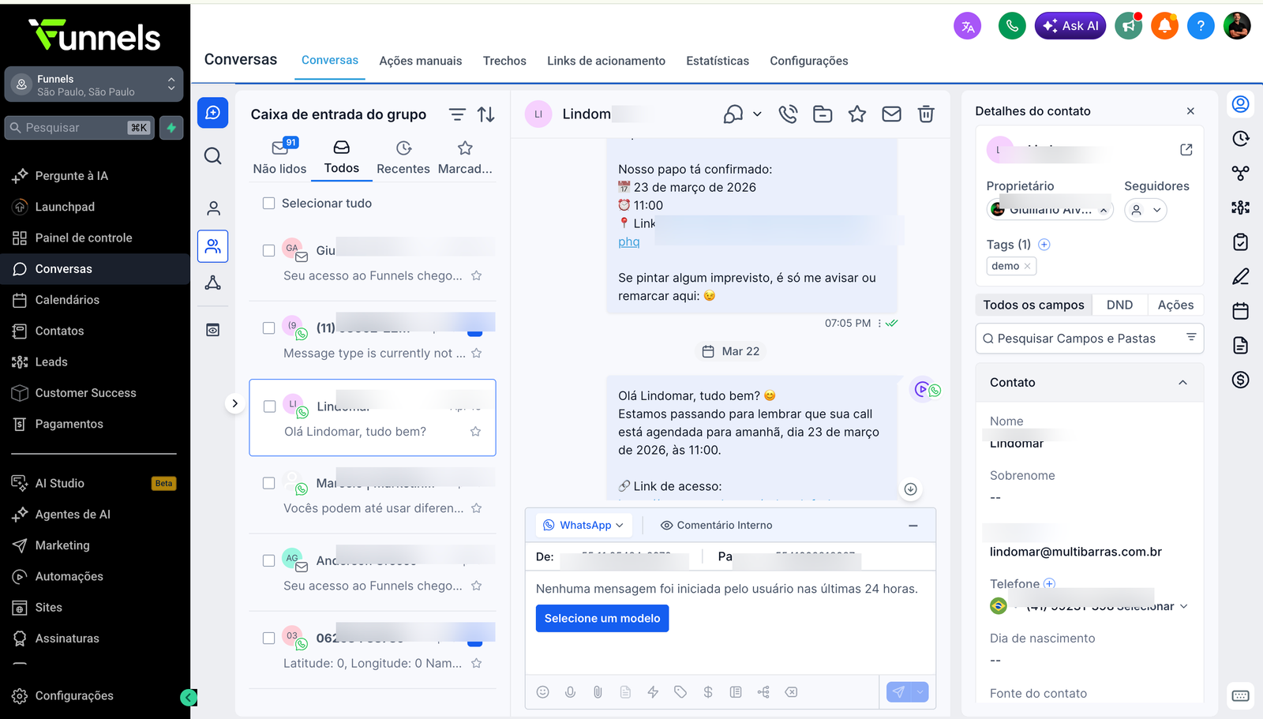The height and width of the screenshot is (719, 1263).
Task: Open the orange notifications bell
Action: point(1164,26)
